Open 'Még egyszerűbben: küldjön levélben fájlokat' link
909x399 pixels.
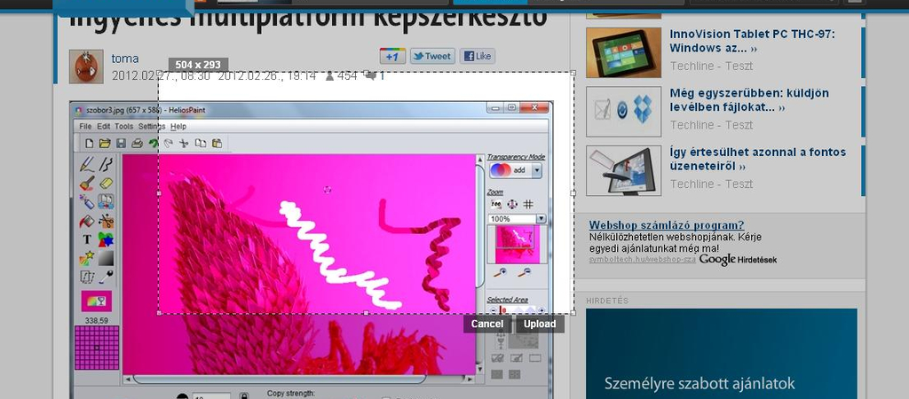click(x=749, y=100)
